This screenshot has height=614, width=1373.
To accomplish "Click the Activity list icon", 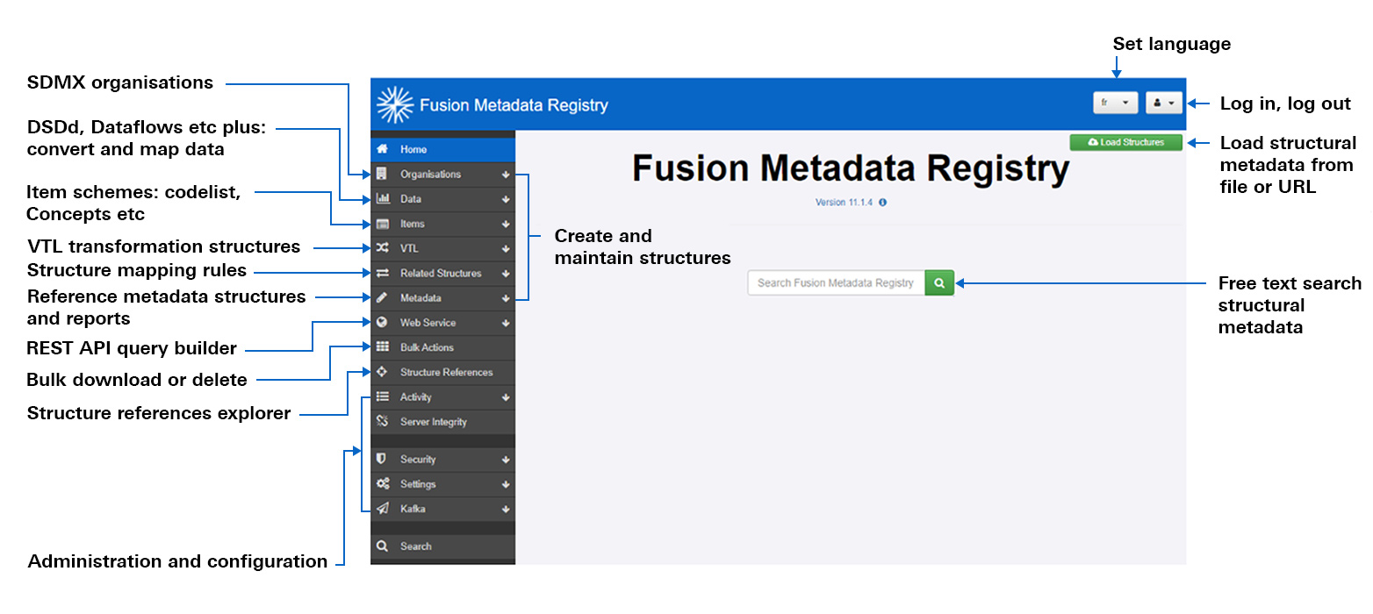I will click(x=382, y=396).
